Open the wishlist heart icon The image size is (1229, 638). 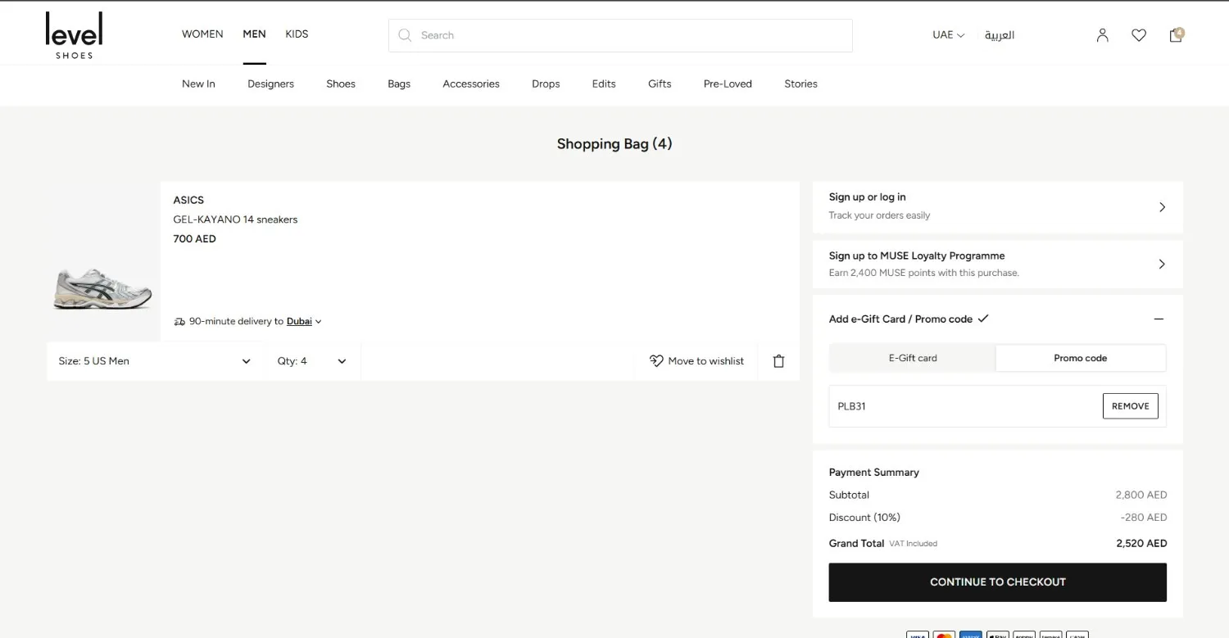[1139, 35]
